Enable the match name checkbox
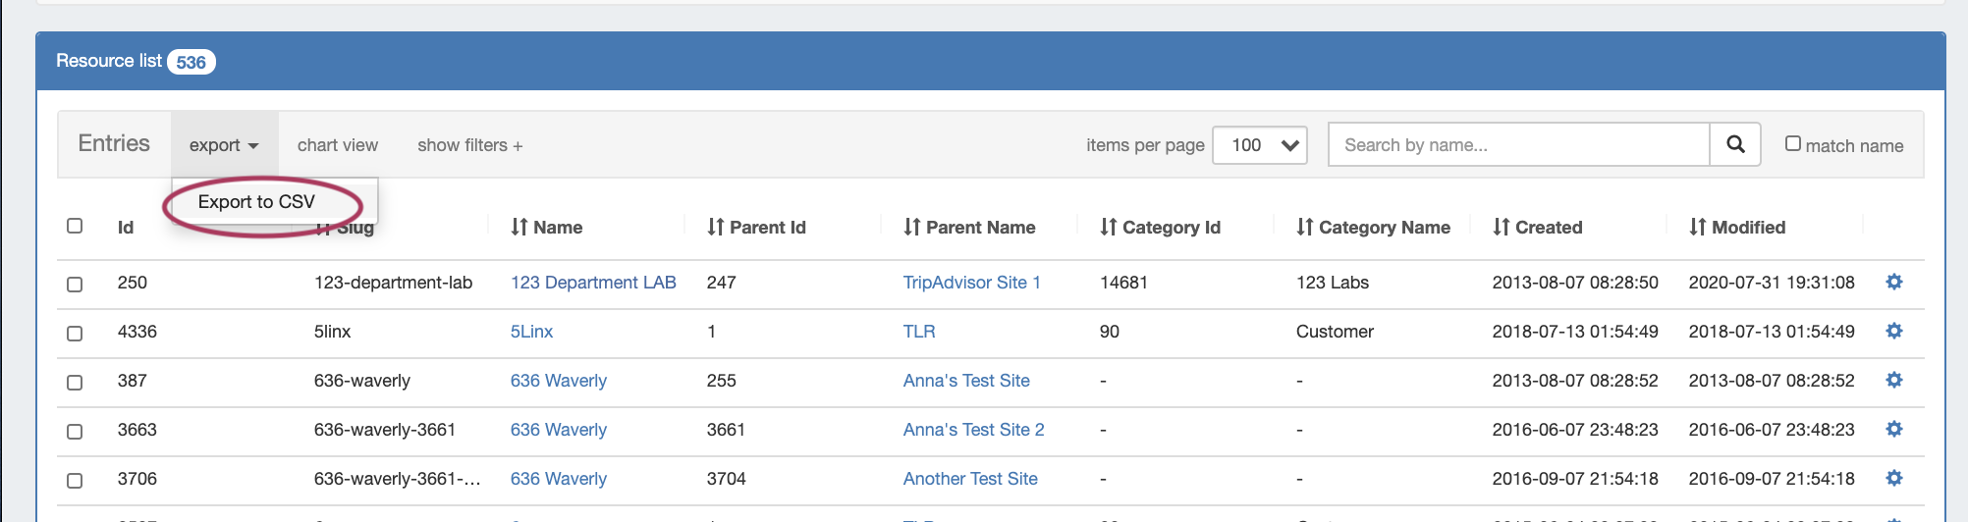Screen dimensions: 1968x522 pos(1793,144)
